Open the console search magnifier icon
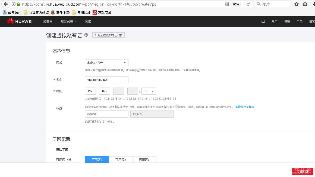Screen dimensions: 315x177 coord(263,21)
